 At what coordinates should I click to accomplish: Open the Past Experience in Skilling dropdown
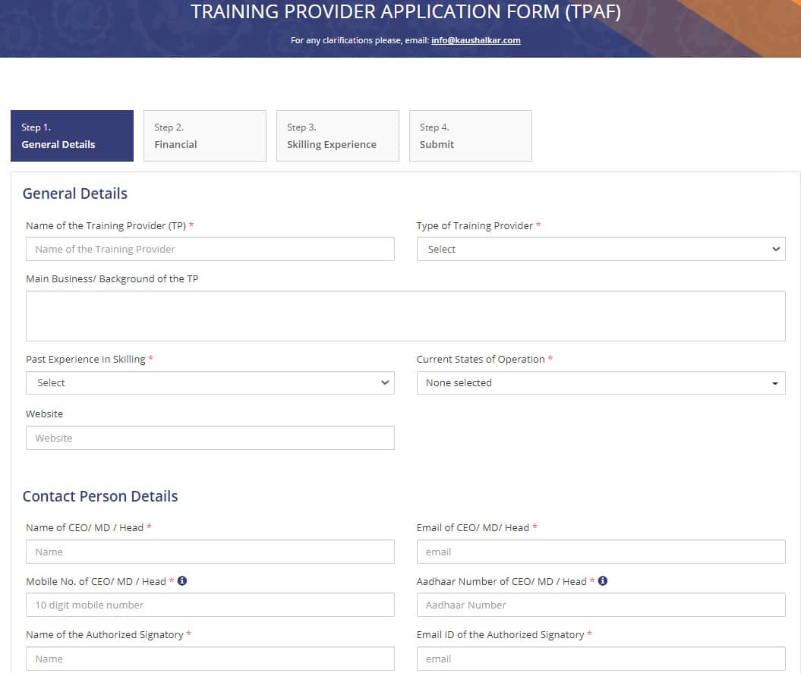(x=210, y=382)
